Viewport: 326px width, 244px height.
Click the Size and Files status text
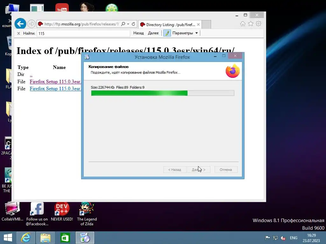coord(117,87)
